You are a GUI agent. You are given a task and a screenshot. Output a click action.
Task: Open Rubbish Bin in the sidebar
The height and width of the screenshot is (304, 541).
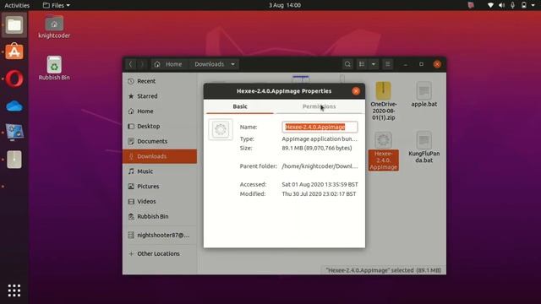pyautogui.click(x=160, y=216)
